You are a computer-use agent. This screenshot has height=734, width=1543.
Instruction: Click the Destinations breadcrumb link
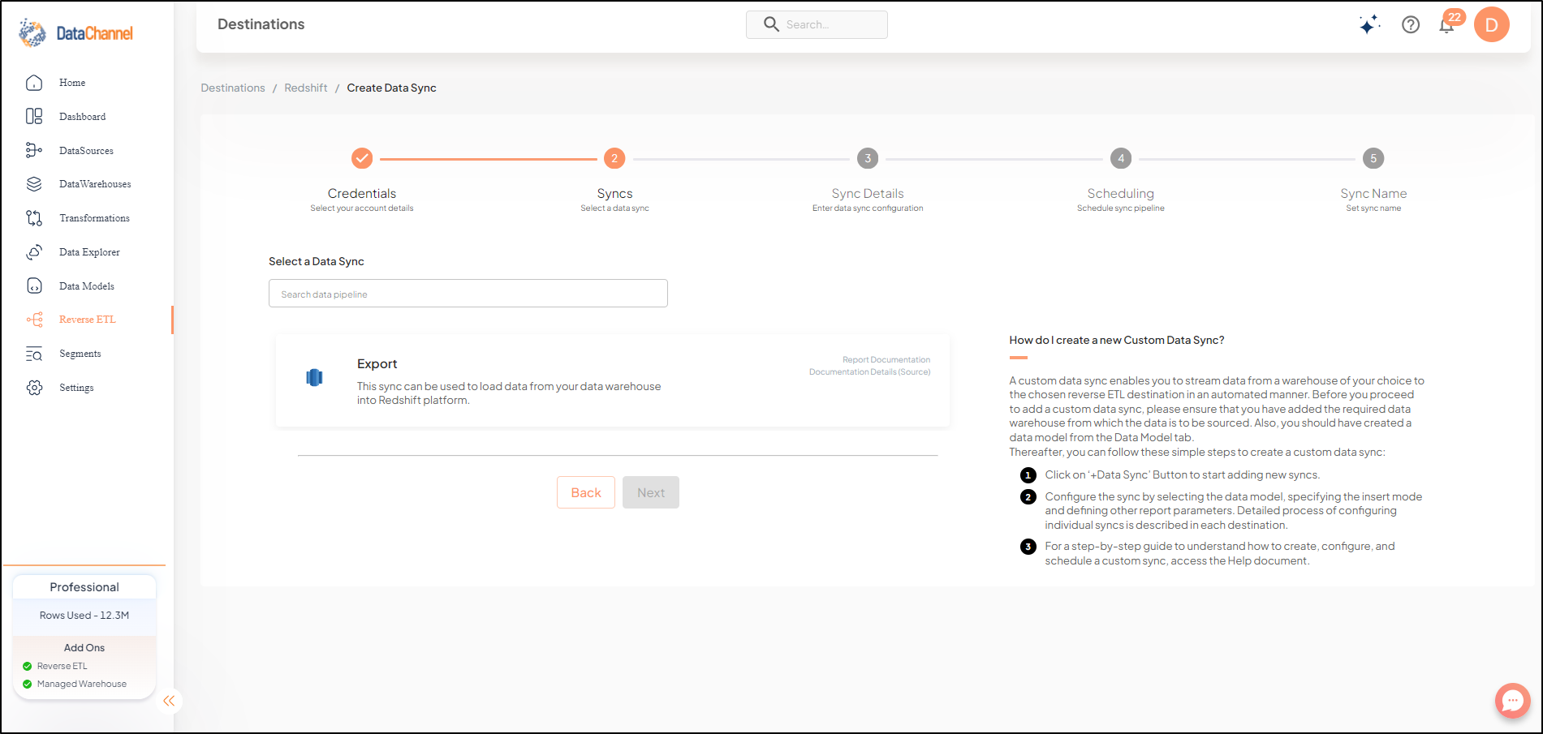pyautogui.click(x=233, y=88)
